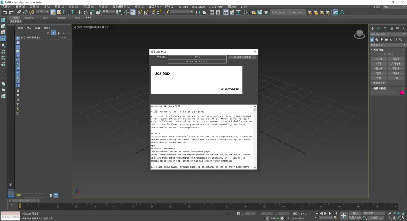Open the 文件(F) menu
The image size is (407, 221).
click(x=6, y=6)
